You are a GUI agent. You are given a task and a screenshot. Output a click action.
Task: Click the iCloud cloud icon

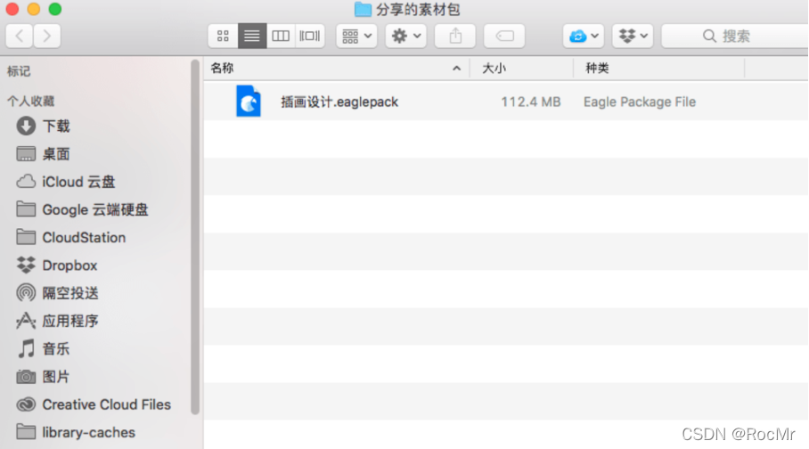[x=26, y=182]
